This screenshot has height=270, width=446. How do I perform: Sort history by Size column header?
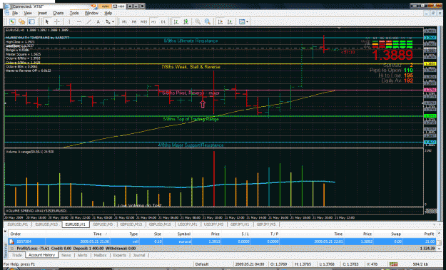(x=158, y=234)
